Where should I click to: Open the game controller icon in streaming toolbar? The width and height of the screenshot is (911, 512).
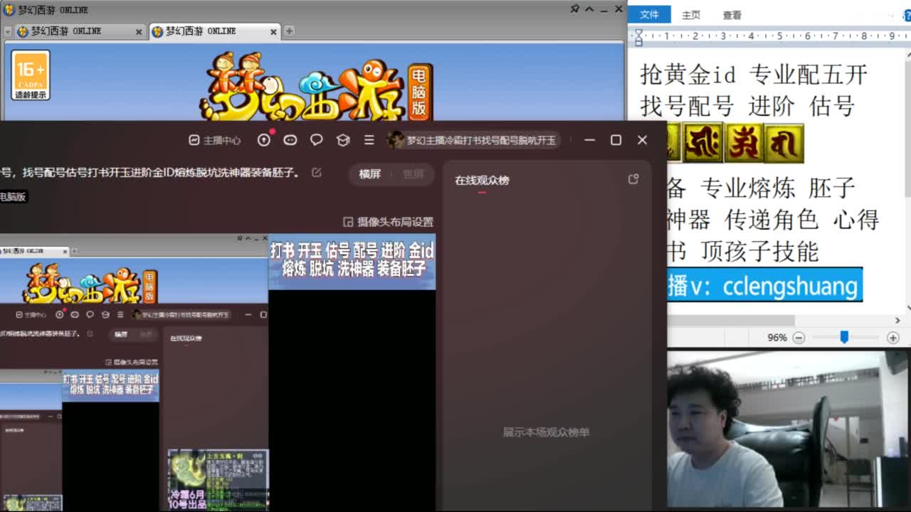click(x=290, y=140)
